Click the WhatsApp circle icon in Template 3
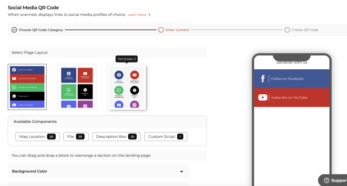 119,90
